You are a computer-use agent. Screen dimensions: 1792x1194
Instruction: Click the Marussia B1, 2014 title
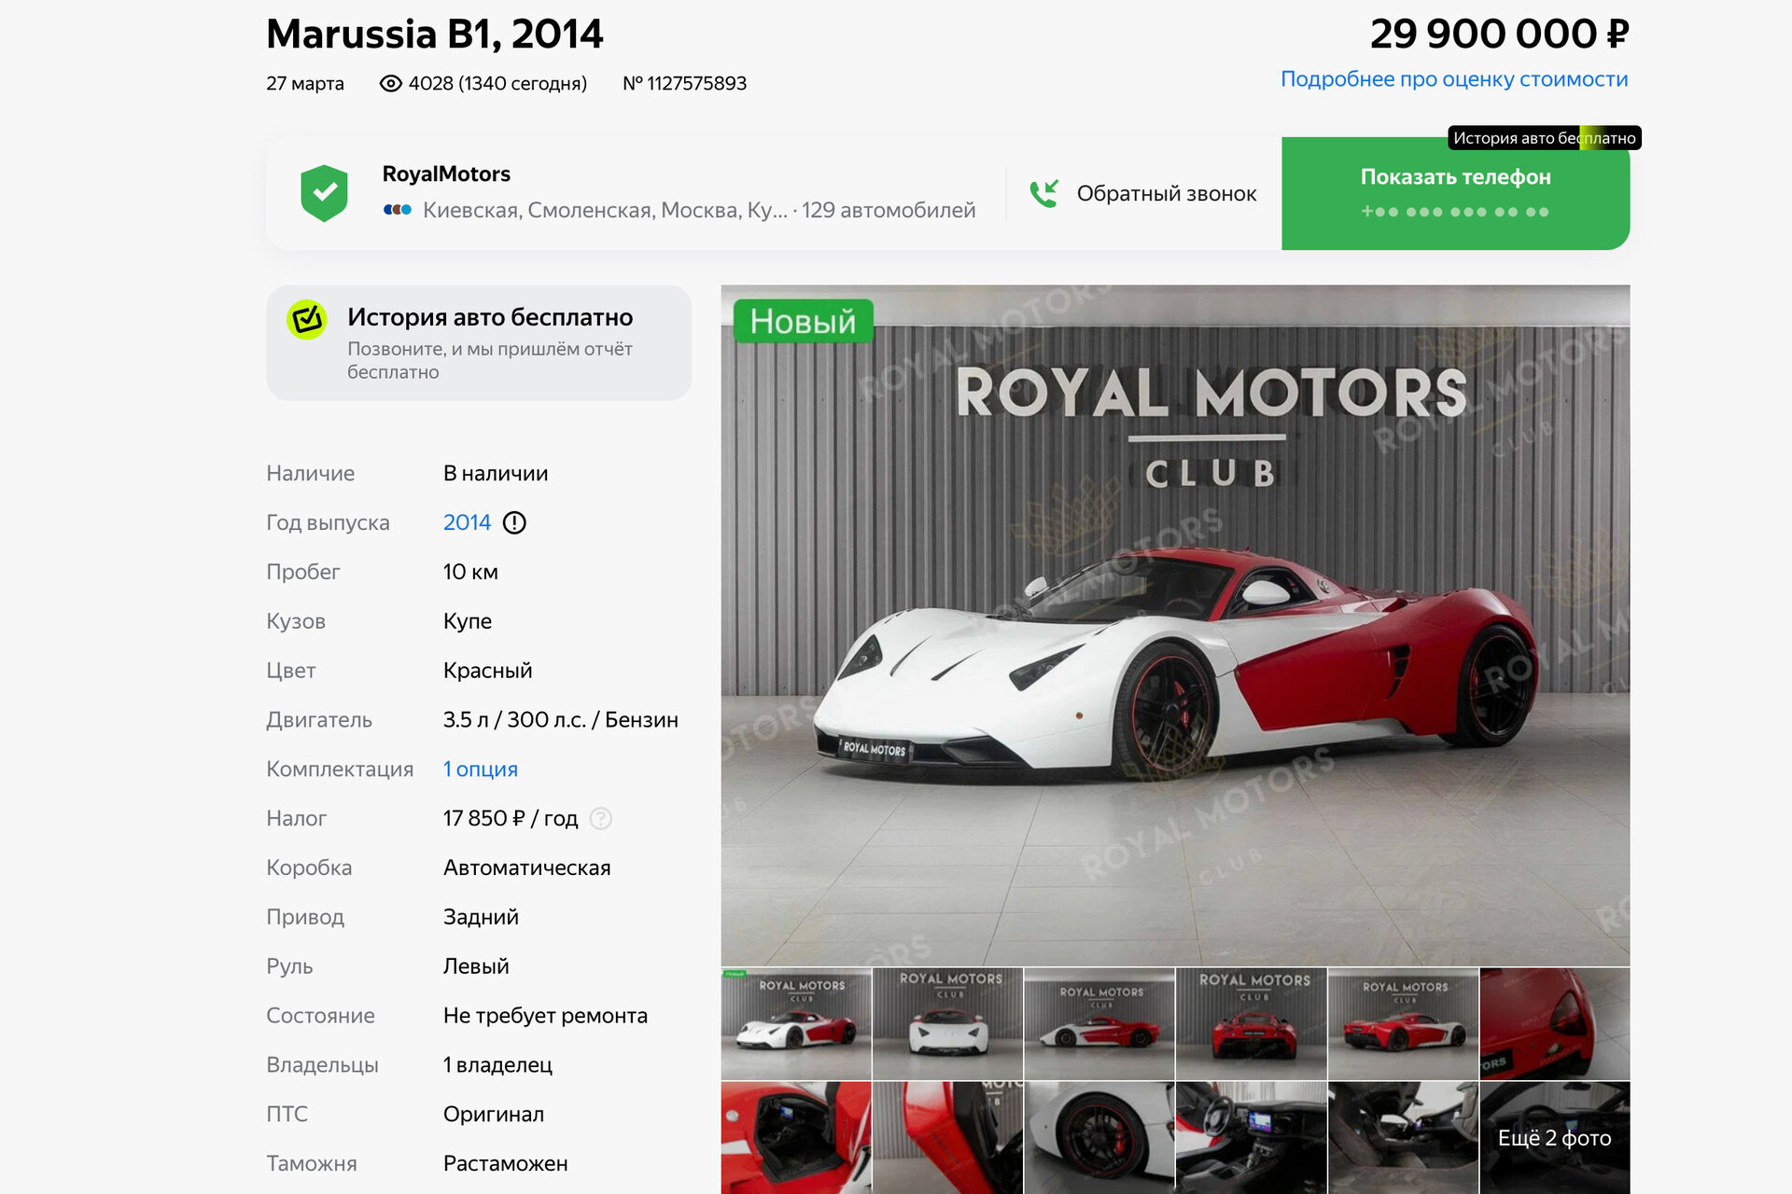click(x=435, y=35)
